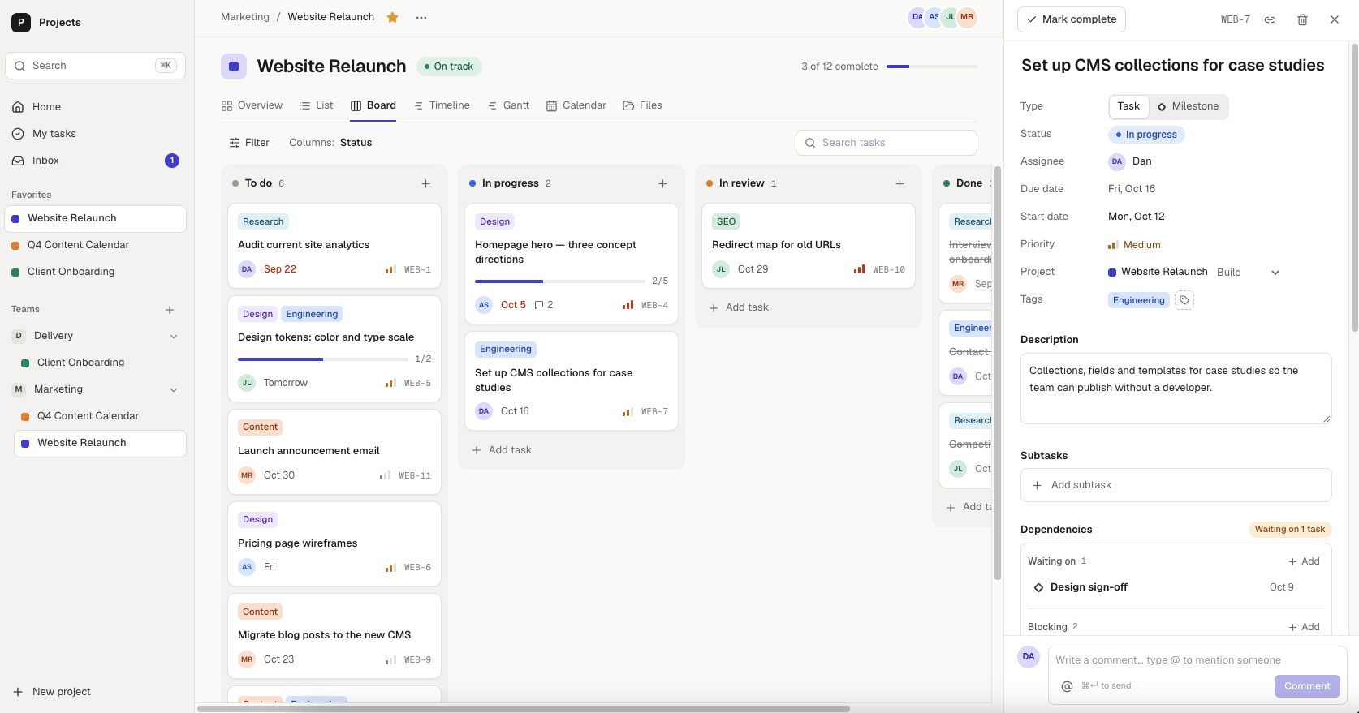The image size is (1359, 713).
Task: Open Inbox from the sidebar
Action: pyautogui.click(x=95, y=161)
